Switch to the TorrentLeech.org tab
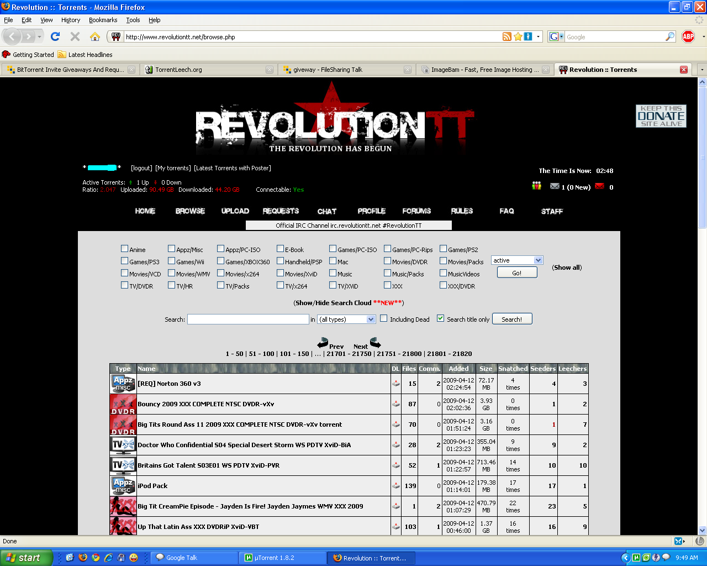The image size is (707, 566). tap(208, 70)
